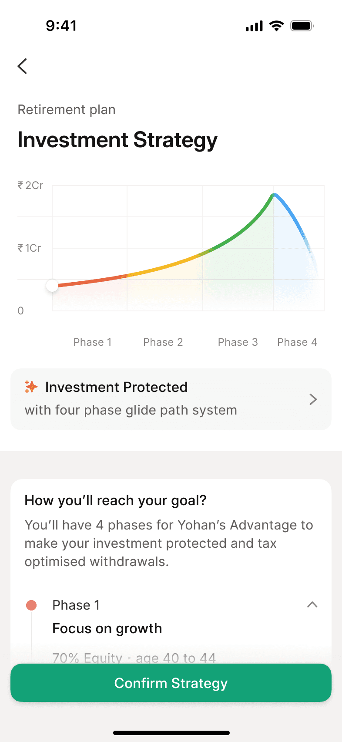Check the Wi-Fi icon in the status bar
The image size is (342, 742).
276,26
